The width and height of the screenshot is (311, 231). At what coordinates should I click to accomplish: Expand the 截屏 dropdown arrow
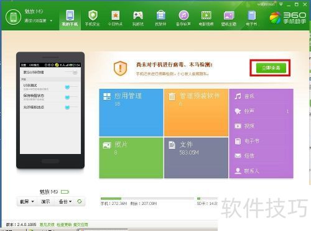(x=32, y=201)
